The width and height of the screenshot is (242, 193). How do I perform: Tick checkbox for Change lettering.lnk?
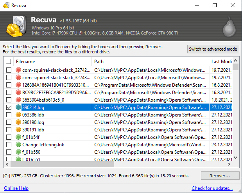[x=9, y=144]
